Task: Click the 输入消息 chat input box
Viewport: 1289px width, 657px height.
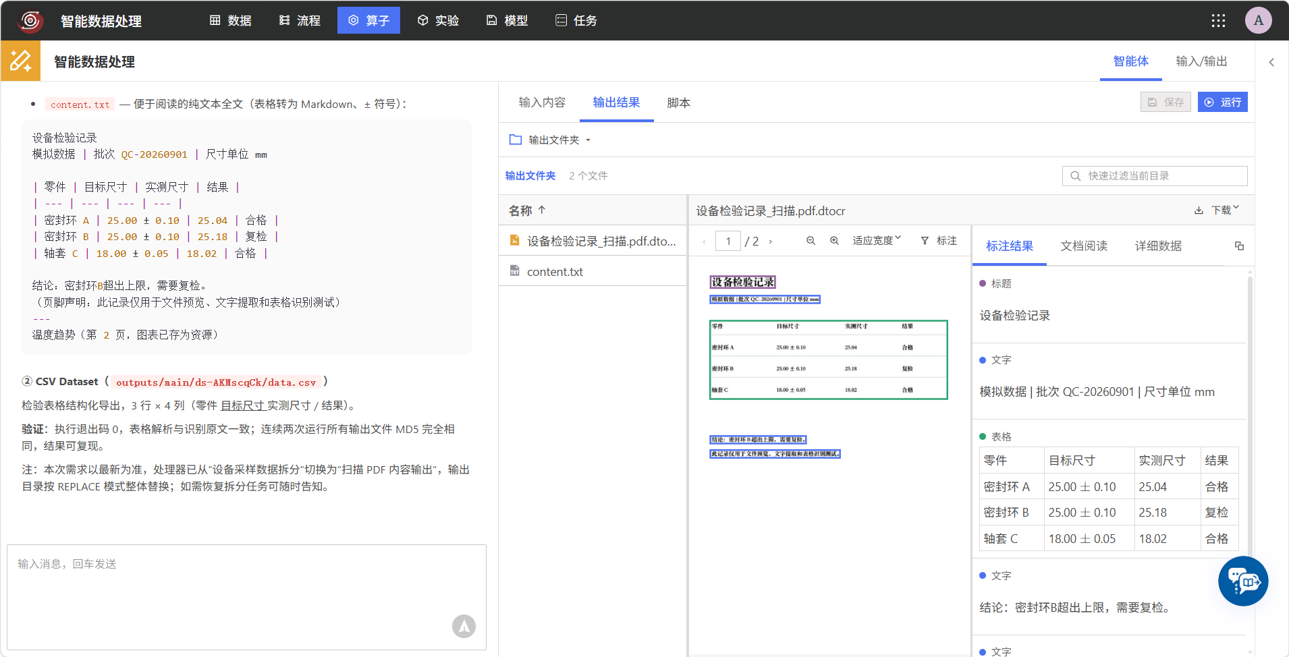Action: point(246,597)
